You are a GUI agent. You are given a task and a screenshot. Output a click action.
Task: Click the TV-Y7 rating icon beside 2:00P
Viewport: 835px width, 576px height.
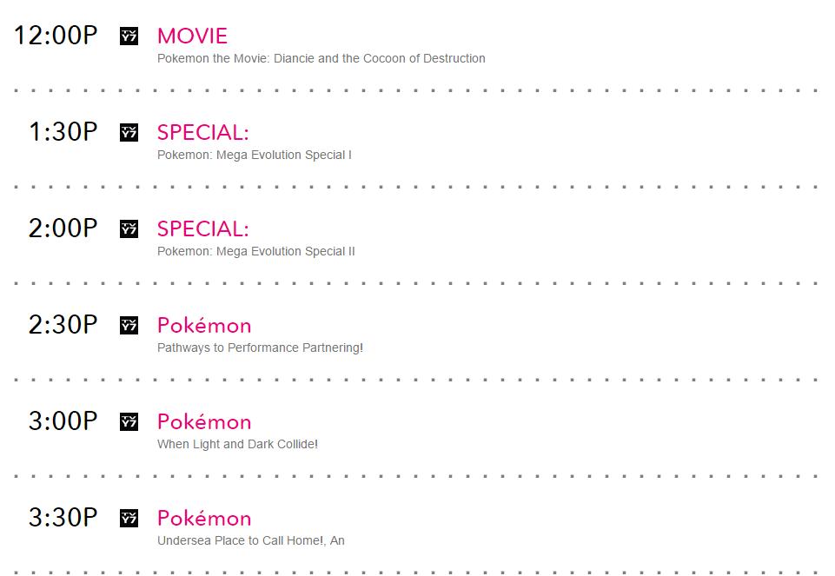tap(129, 229)
